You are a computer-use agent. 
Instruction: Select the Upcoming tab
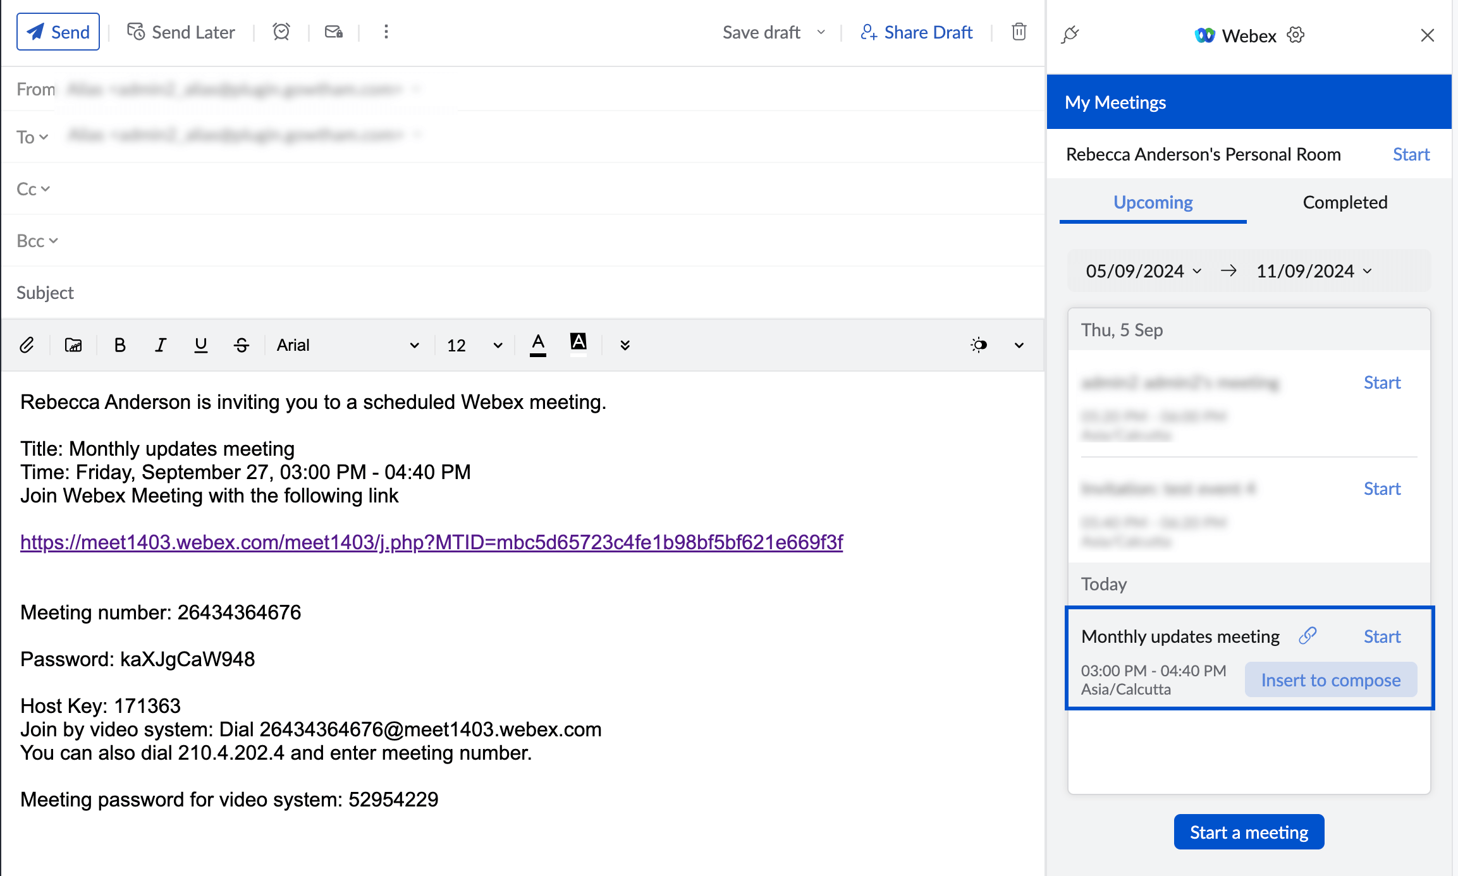1153,202
